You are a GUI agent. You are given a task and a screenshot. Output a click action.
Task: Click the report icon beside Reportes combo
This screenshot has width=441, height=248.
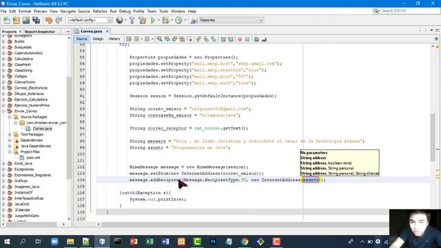194,20
